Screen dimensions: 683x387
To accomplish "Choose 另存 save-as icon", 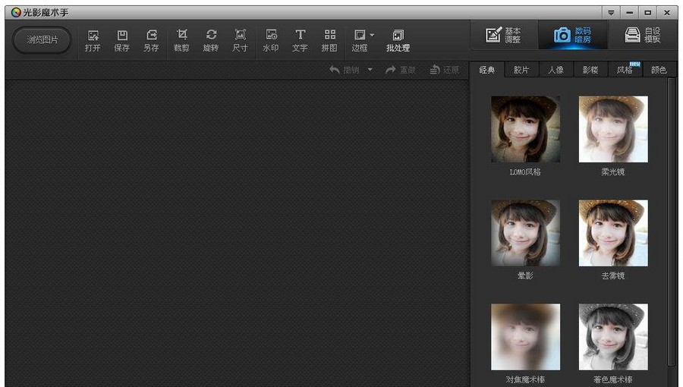I will 151,41.
